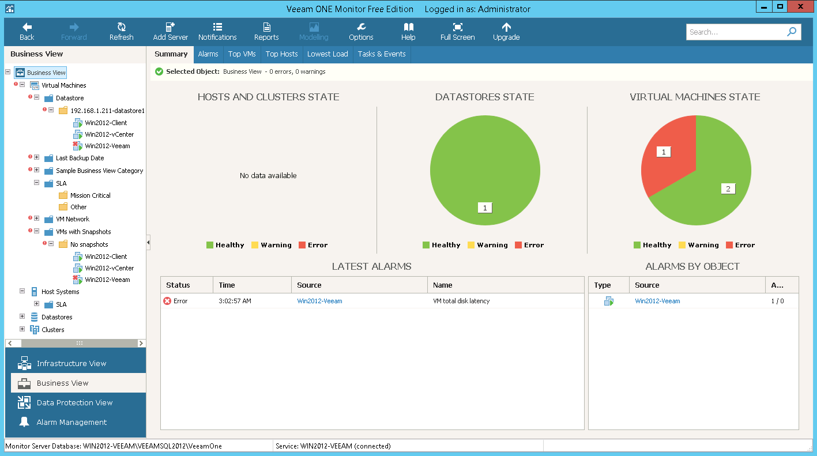Switch to the Top VMs tab

tap(242, 54)
